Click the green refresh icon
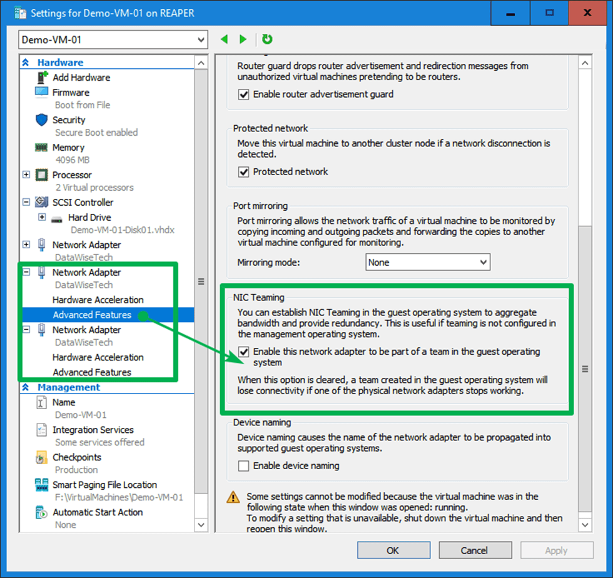The height and width of the screenshot is (578, 613). click(268, 39)
